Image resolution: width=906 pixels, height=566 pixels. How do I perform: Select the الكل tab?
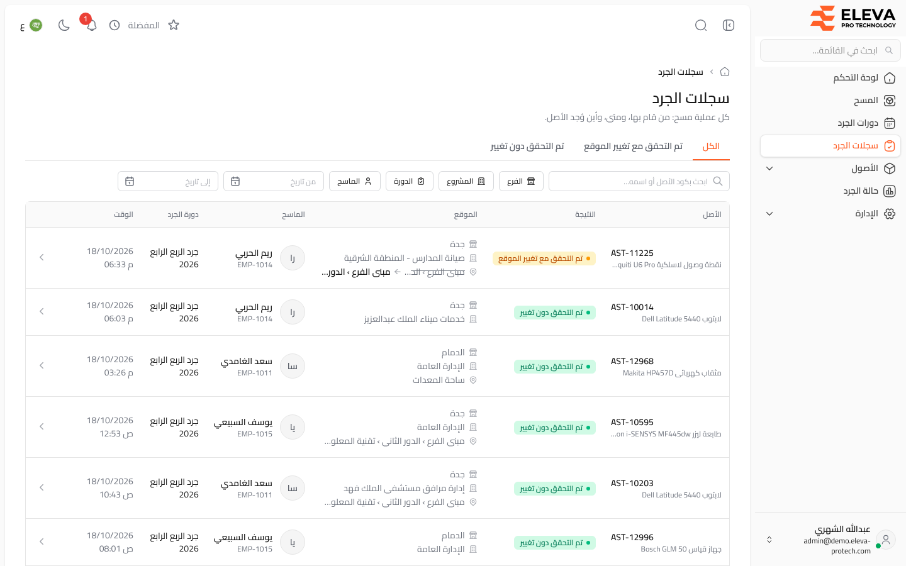coord(711,147)
